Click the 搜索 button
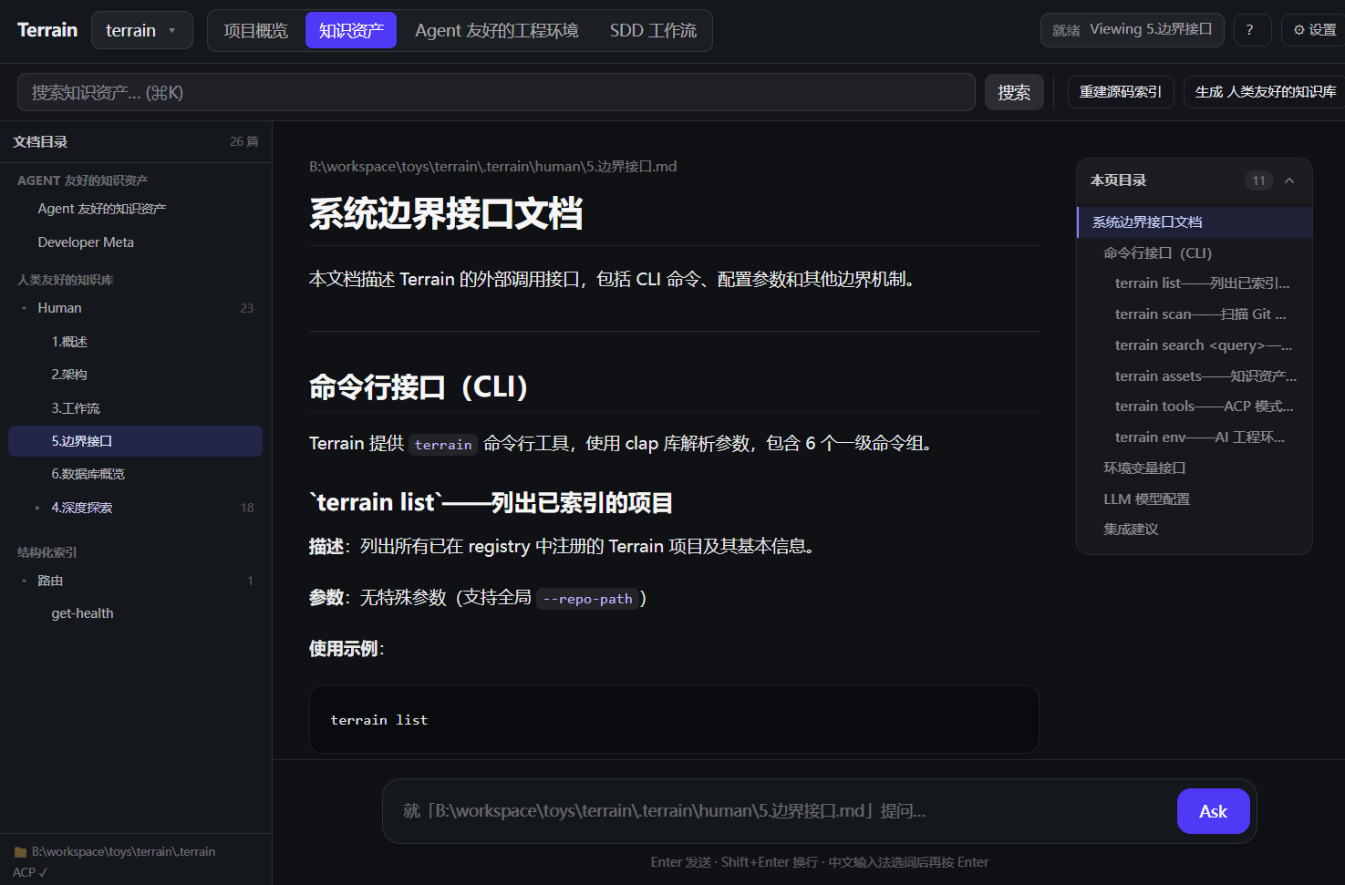1345x885 pixels. 1014,92
